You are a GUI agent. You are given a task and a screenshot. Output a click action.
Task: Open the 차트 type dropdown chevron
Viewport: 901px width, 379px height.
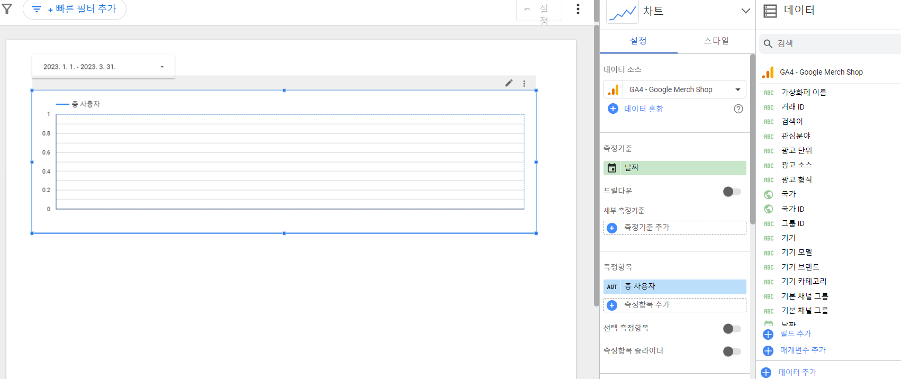tap(745, 11)
